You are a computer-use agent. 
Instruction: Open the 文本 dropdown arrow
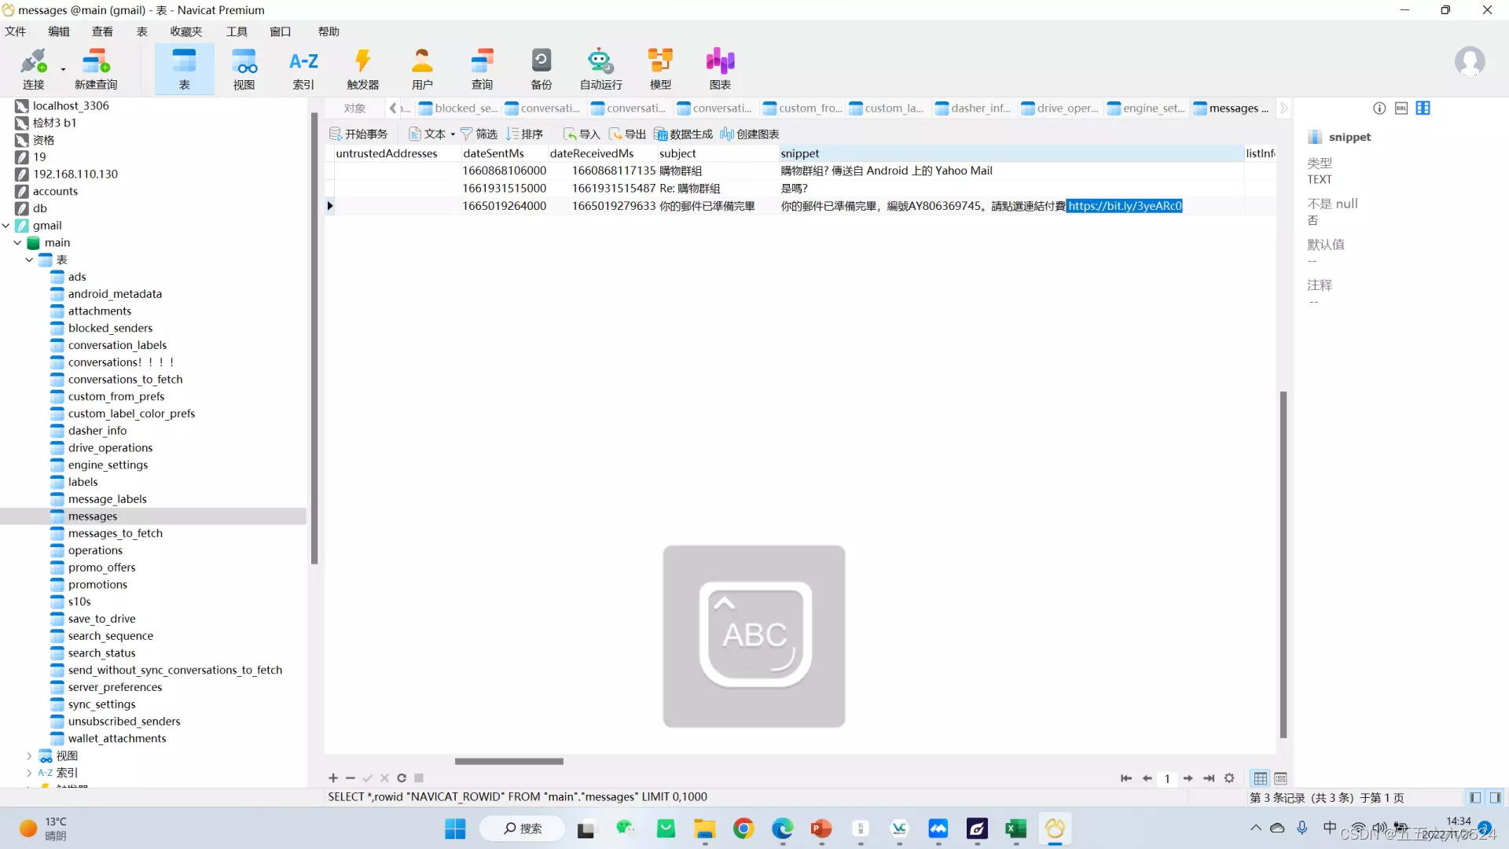453,134
